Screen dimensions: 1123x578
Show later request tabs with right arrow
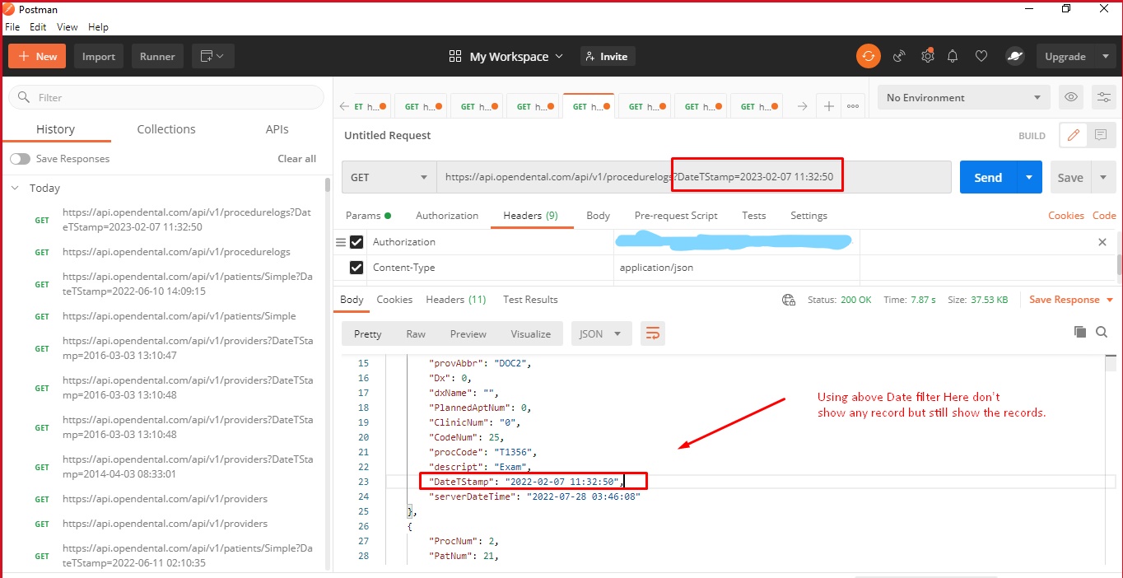click(x=802, y=106)
